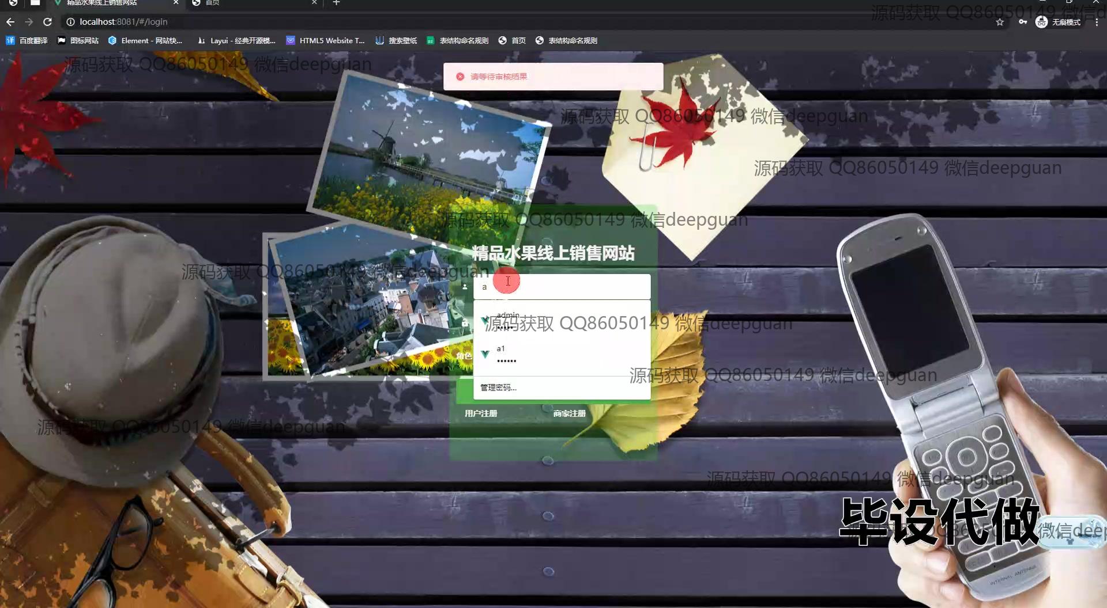This screenshot has height=608, width=1107.
Task: Open the 图标网站 bookmark
Action: pyautogui.click(x=78, y=40)
